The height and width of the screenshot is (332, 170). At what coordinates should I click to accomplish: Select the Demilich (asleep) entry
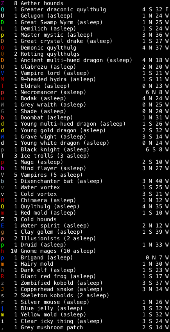85,28
